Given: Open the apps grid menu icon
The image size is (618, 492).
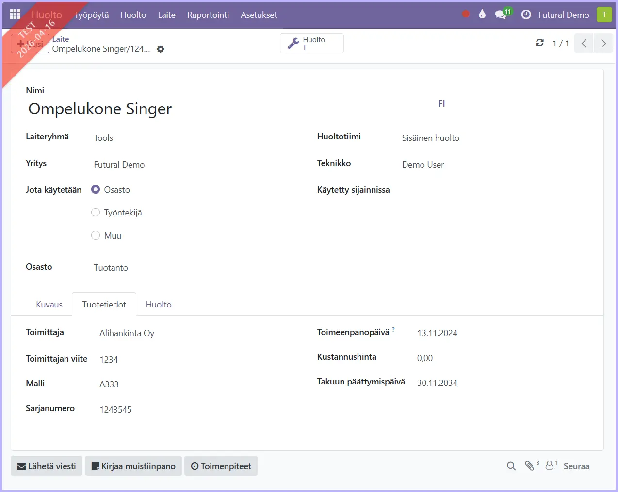Looking at the screenshot, I should click(15, 15).
